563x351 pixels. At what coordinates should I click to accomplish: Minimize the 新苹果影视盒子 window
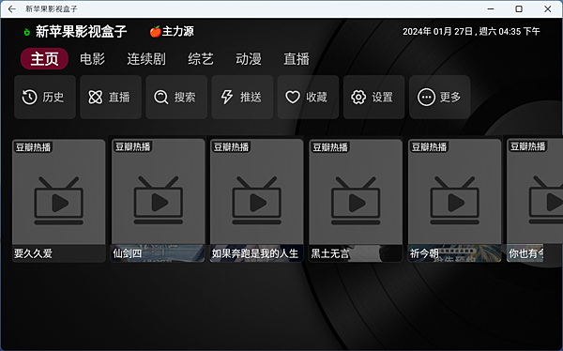491,9
